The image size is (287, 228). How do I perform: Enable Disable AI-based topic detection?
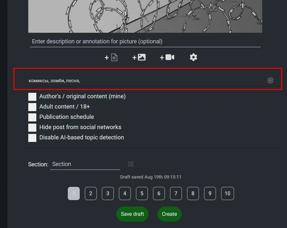[32, 138]
